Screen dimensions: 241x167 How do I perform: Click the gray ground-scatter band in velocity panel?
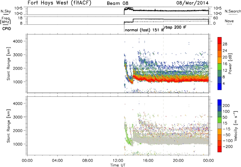click(x=171, y=140)
